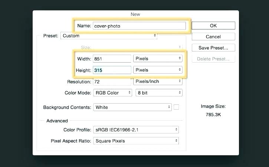Open the Pixel Aspect Ratio dropdown
269x167 pixels.
[136, 141]
